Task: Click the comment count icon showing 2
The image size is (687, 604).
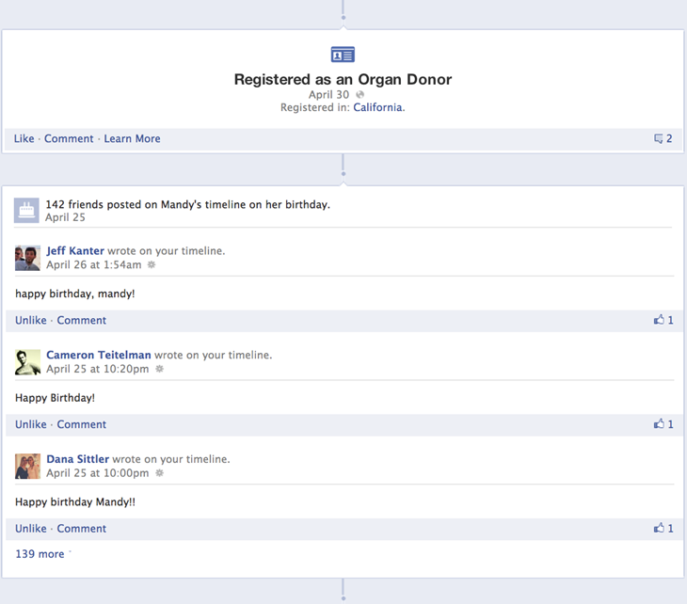Action: (659, 139)
